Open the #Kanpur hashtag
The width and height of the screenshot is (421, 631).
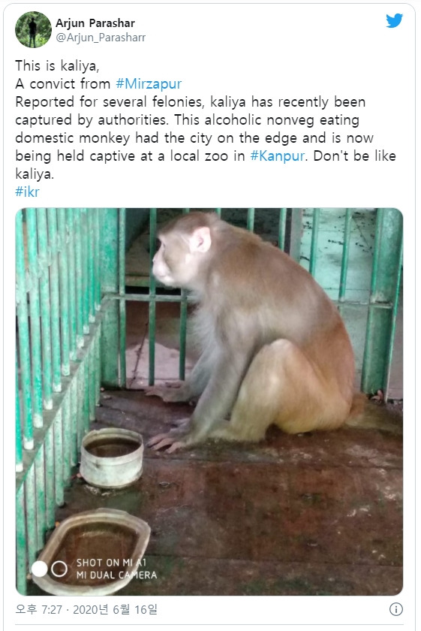(278, 155)
